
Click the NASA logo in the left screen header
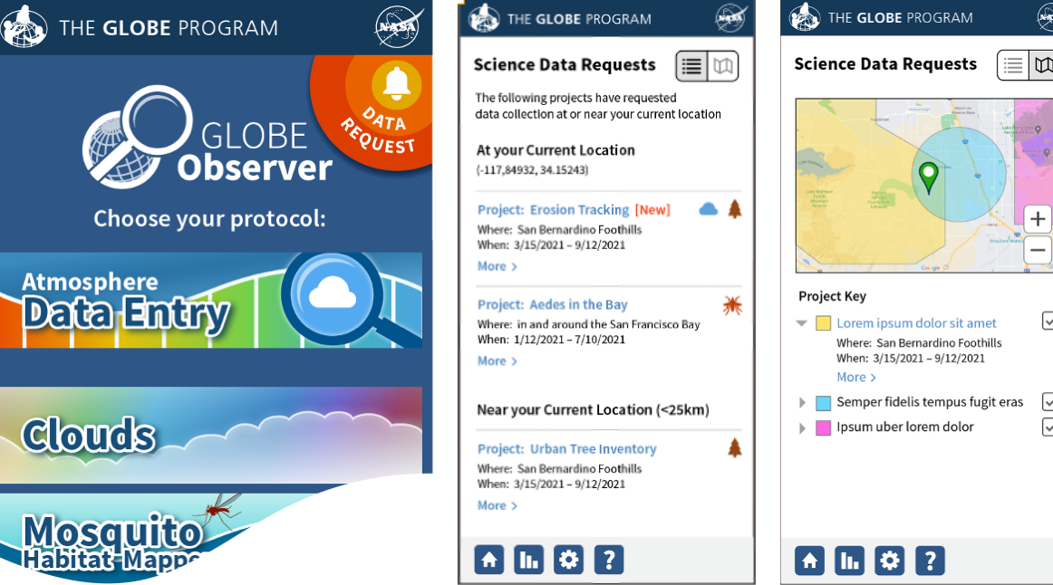(x=399, y=27)
